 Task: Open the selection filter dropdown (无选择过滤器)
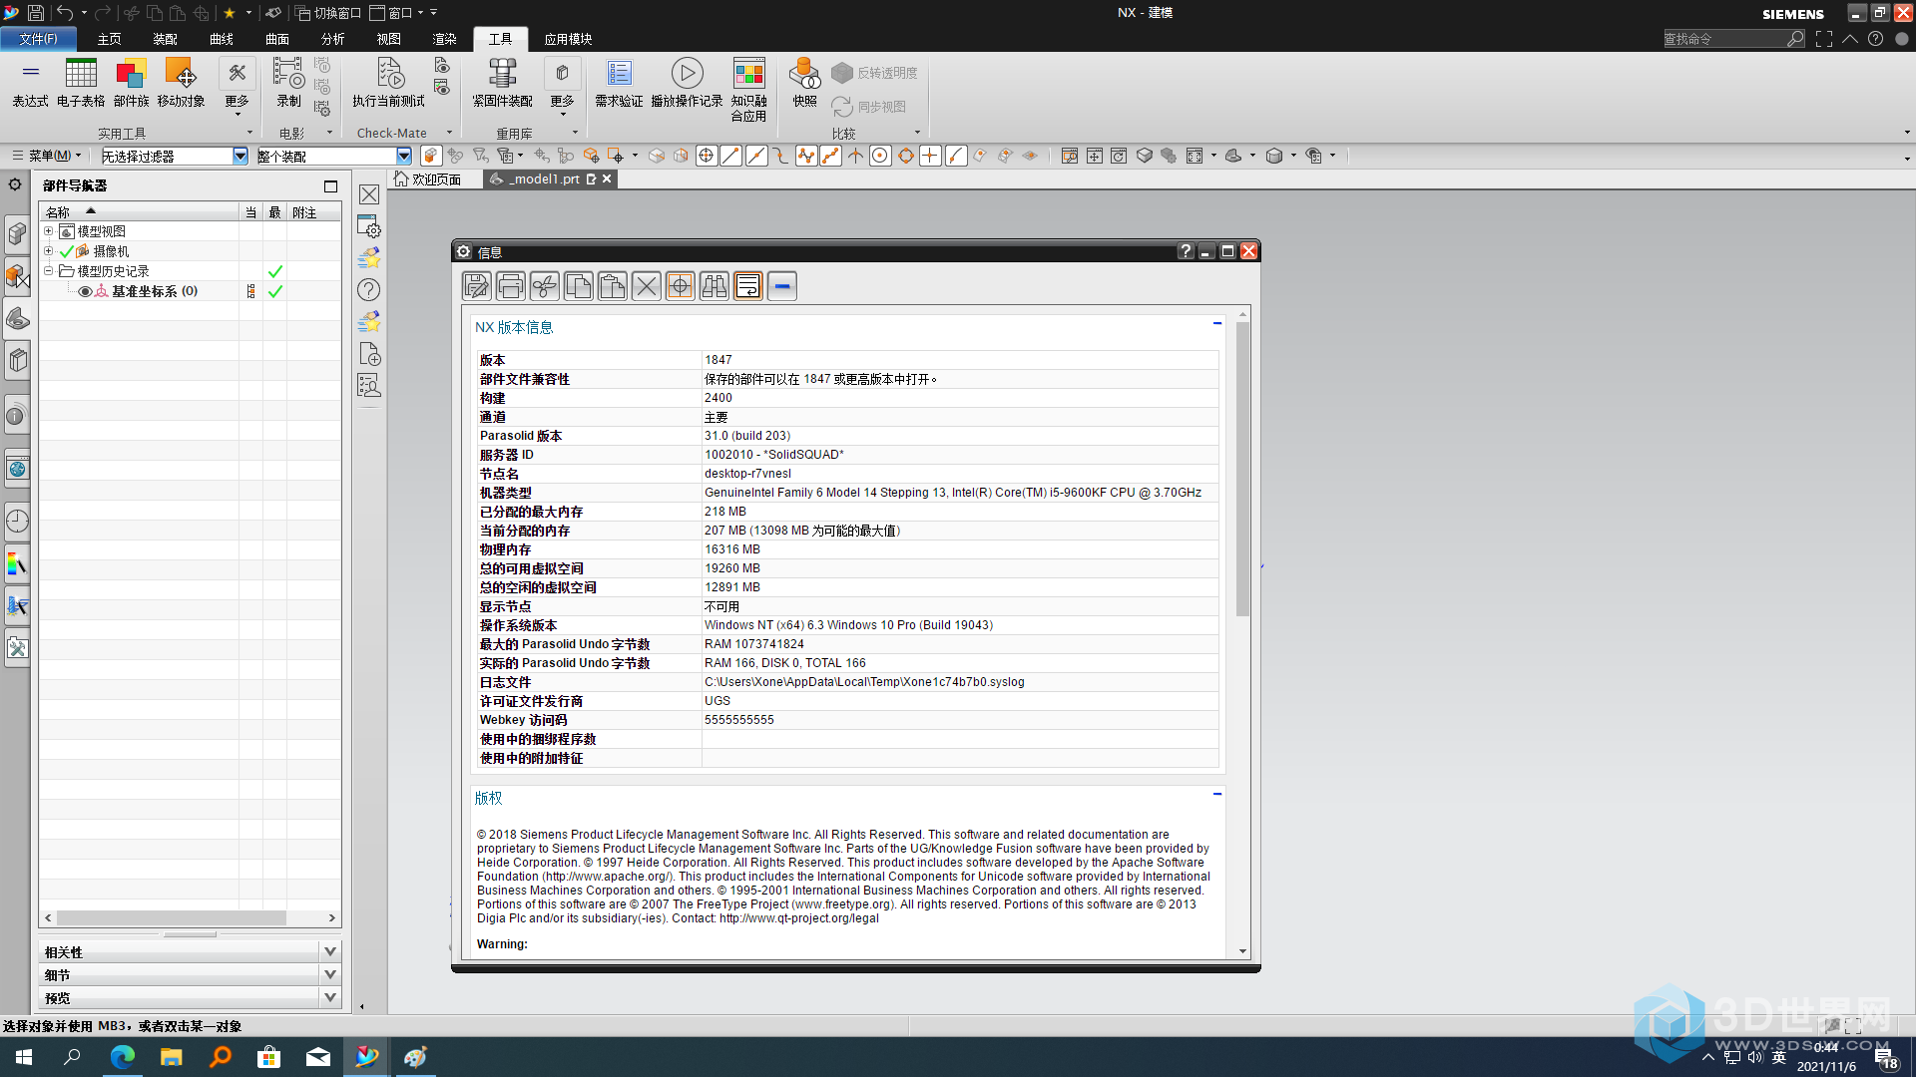pos(239,156)
